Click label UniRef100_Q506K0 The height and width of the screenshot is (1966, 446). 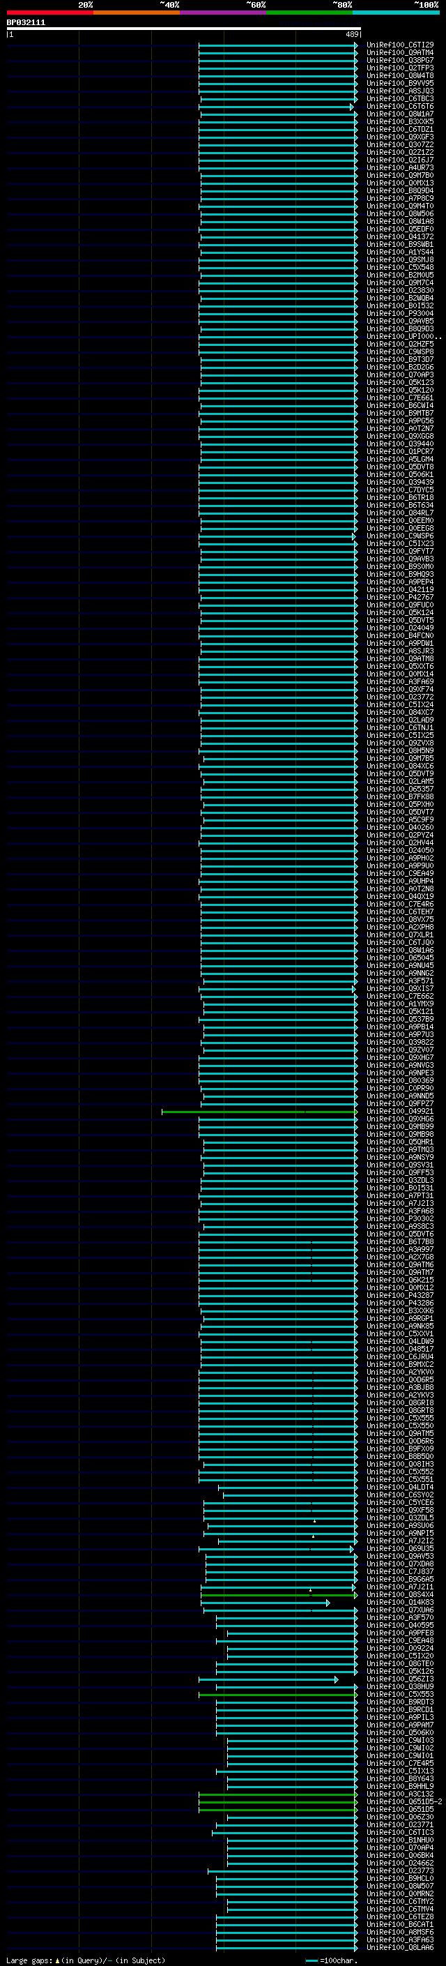[x=399, y=1732]
